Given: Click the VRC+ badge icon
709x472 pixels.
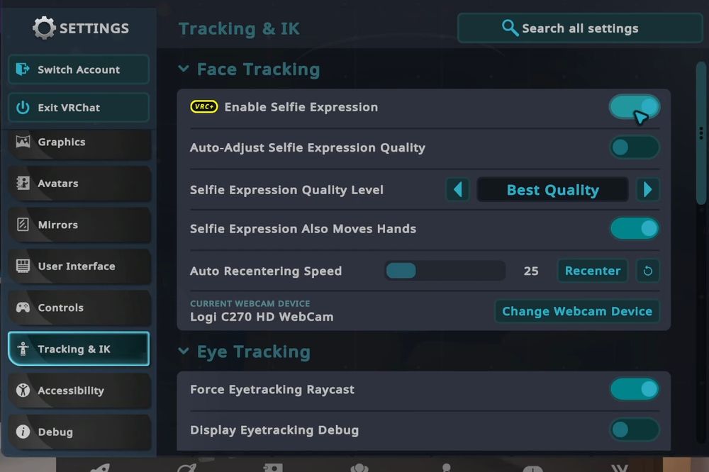Looking at the screenshot, I should coord(204,107).
